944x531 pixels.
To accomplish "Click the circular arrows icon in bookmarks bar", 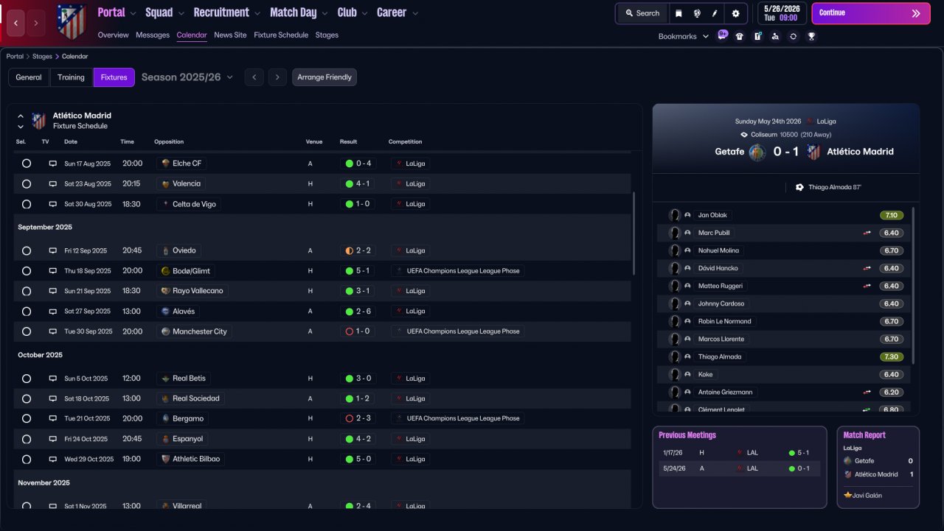I will (793, 36).
